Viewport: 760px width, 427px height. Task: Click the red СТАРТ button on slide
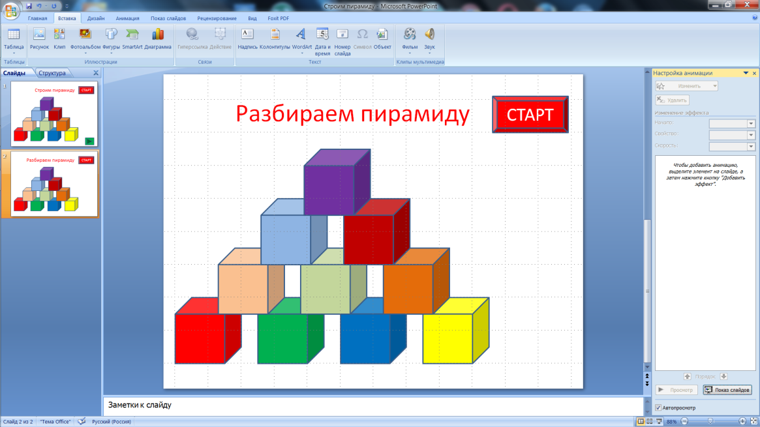[530, 115]
